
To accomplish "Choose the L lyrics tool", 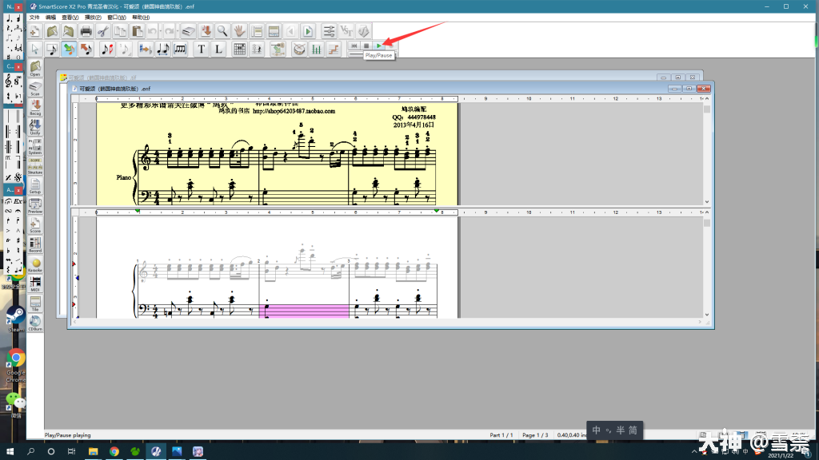I will click(218, 50).
